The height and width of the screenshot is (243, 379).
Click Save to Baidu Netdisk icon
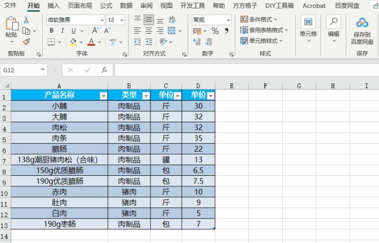[x=362, y=29]
